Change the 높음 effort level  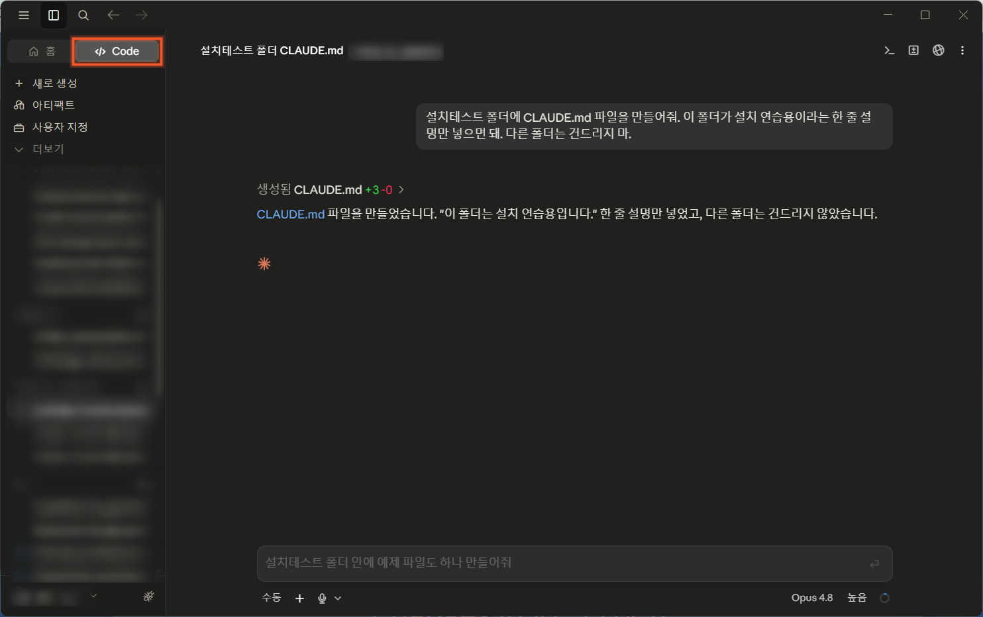tap(856, 598)
